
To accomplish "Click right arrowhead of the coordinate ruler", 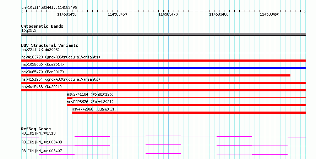I will pyautogui.click(x=305, y=11).
